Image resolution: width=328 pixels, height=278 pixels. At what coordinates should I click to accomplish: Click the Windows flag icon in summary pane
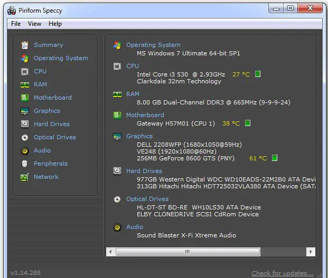[x=117, y=45]
